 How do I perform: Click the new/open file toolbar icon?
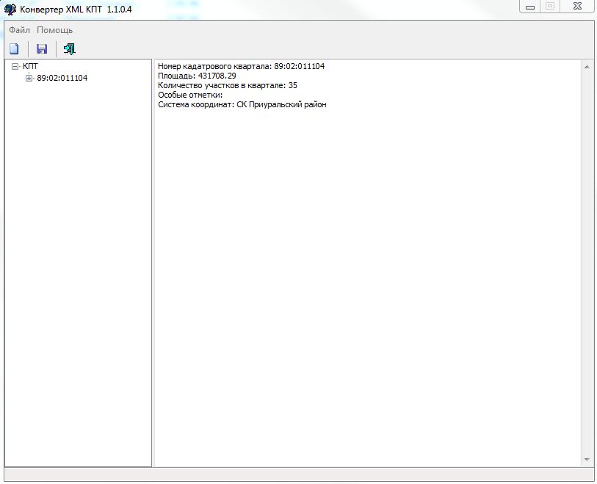pos(14,49)
